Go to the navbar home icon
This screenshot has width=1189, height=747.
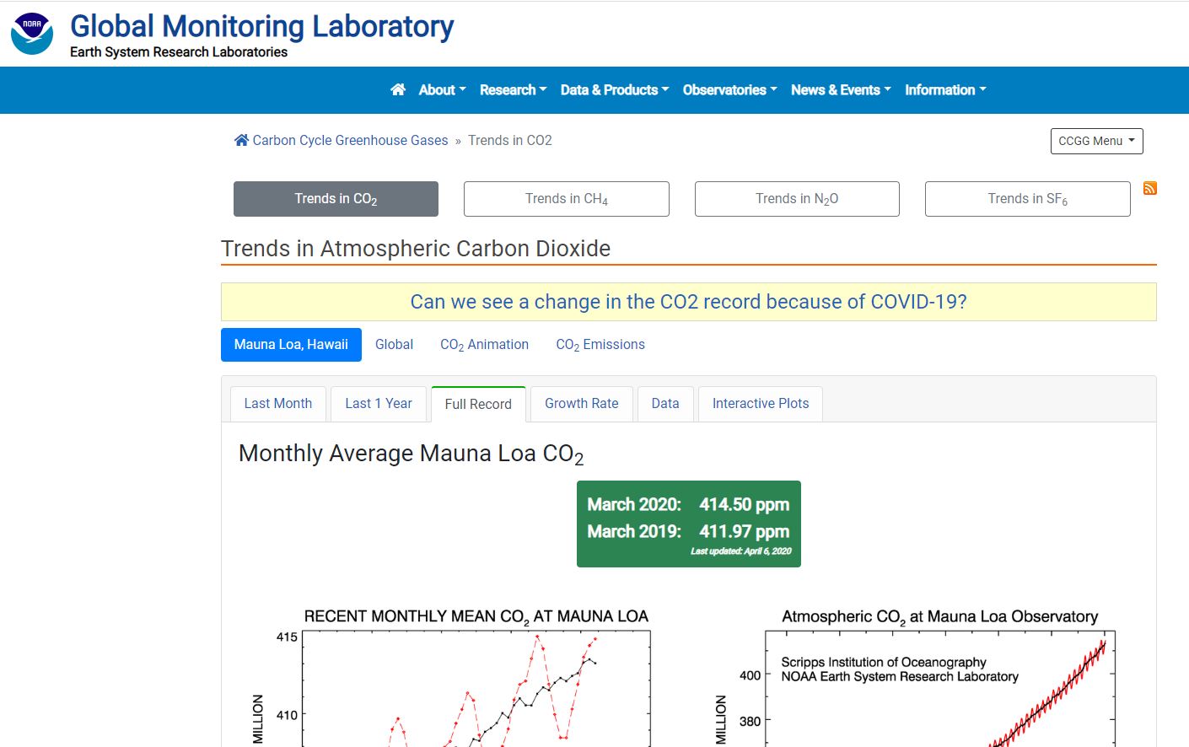tap(398, 90)
